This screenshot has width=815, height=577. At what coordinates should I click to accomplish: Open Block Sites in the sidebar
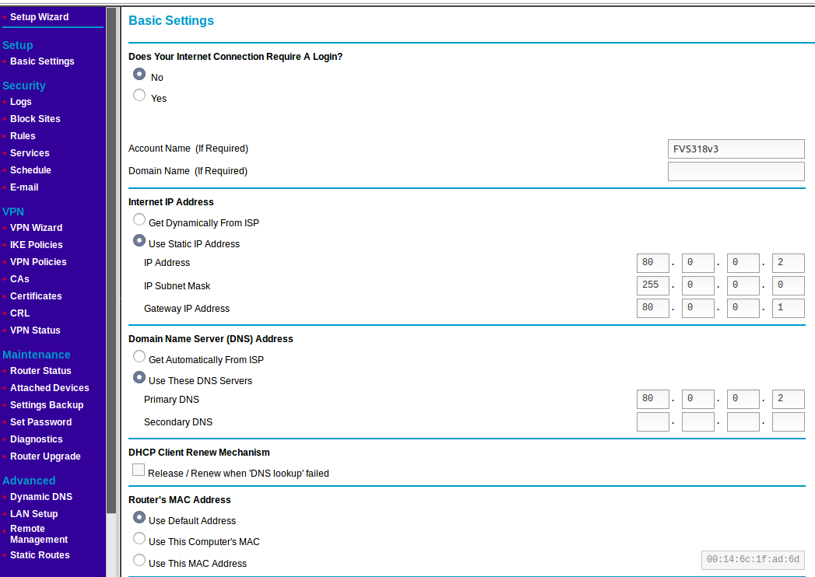(x=35, y=119)
